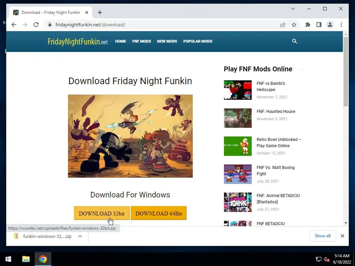Open FNF: Animal BETADCIU thumbnail
The image size is (355, 266).
coord(238,202)
